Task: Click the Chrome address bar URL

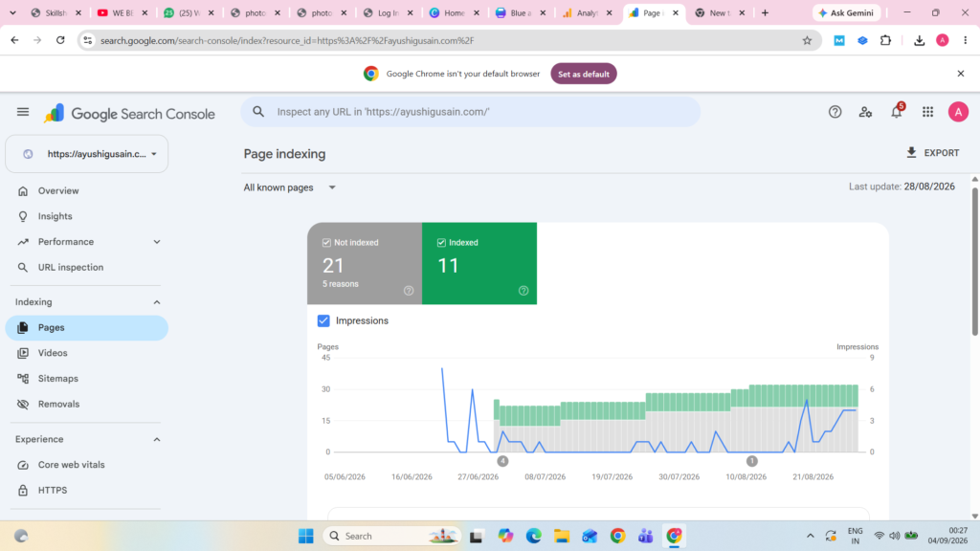Action: pyautogui.click(x=287, y=40)
